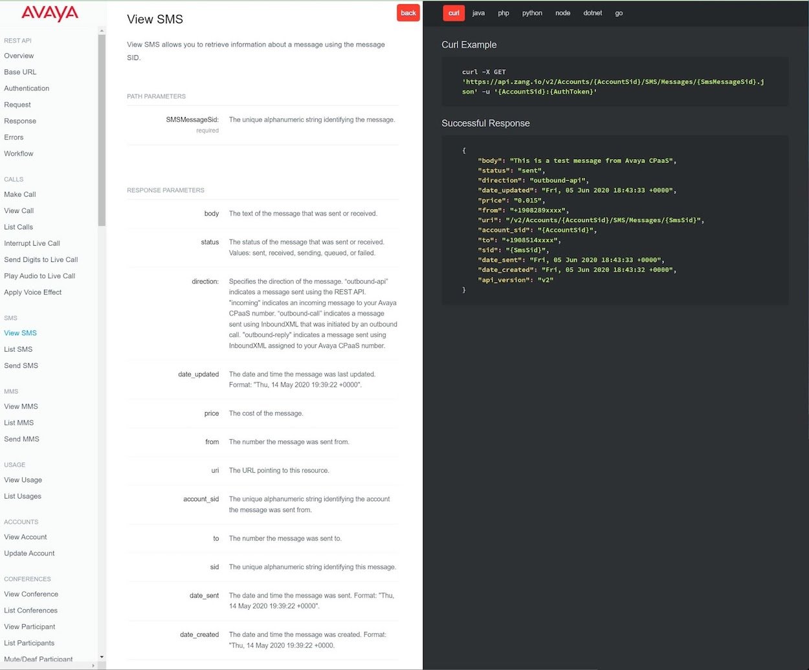The height and width of the screenshot is (670, 809).
Task: Click the sidebar scroll down arrow
Action: (x=102, y=657)
